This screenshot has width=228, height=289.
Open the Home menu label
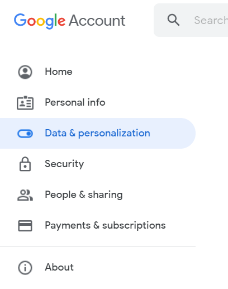[x=59, y=72]
